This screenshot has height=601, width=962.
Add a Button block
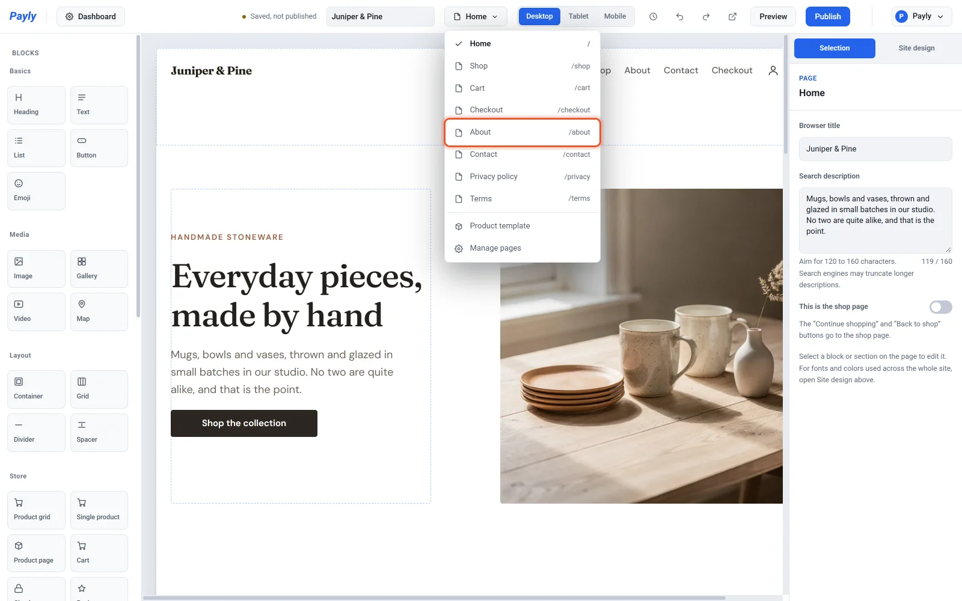[x=99, y=148]
